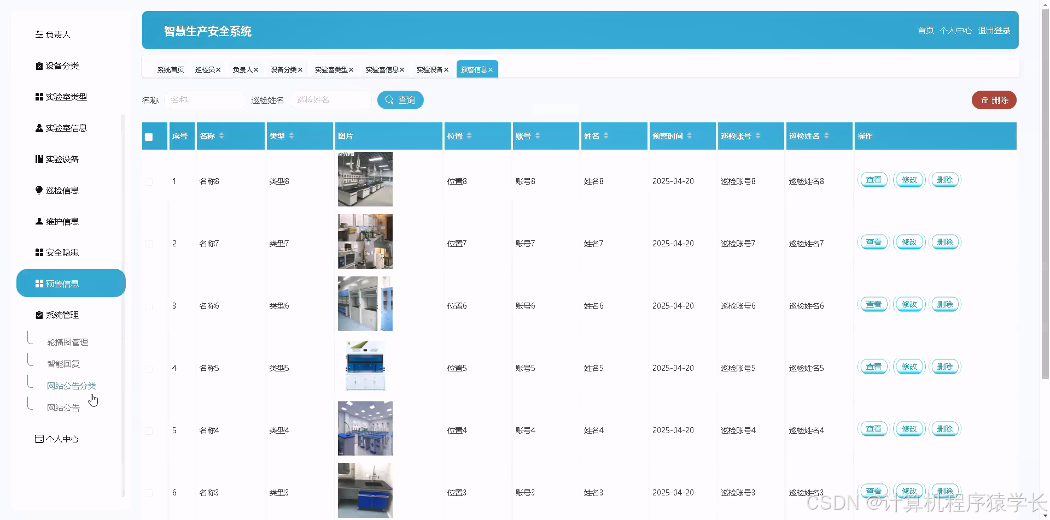Open 轮播图管理 in the sidebar
This screenshot has height=520, width=1050.
[x=68, y=342]
